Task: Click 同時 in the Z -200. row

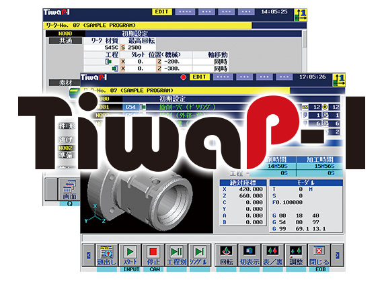Action: (x=221, y=62)
